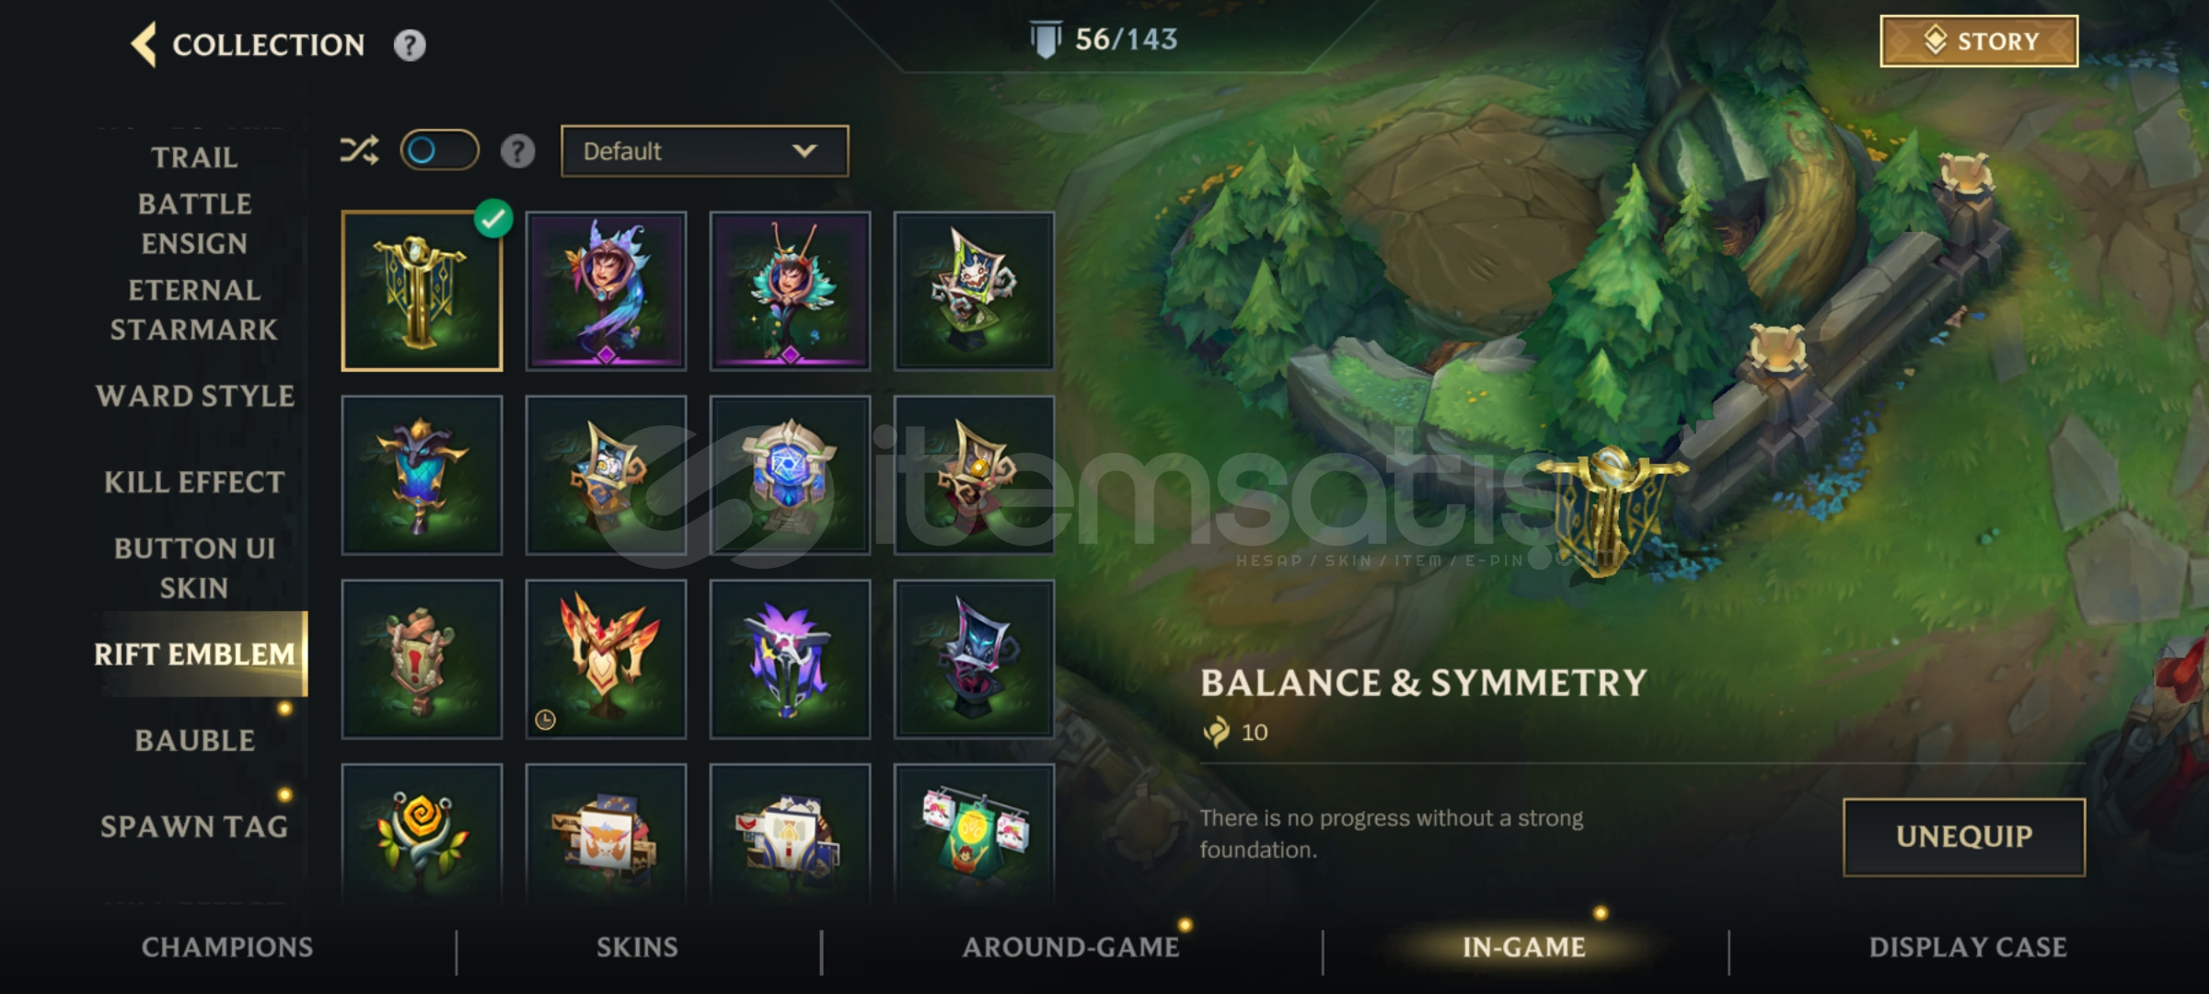The width and height of the screenshot is (2209, 994).
Task: Select the blue hexagonal shield emblem
Action: coord(790,475)
